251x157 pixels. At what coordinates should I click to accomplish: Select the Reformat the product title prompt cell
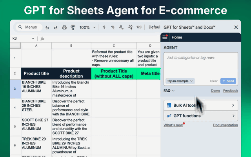pos(114,58)
